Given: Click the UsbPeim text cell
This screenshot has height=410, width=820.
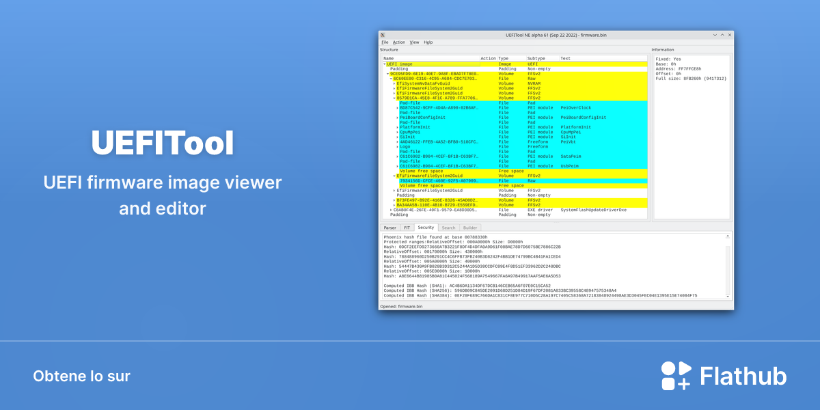Looking at the screenshot, I should (570, 166).
